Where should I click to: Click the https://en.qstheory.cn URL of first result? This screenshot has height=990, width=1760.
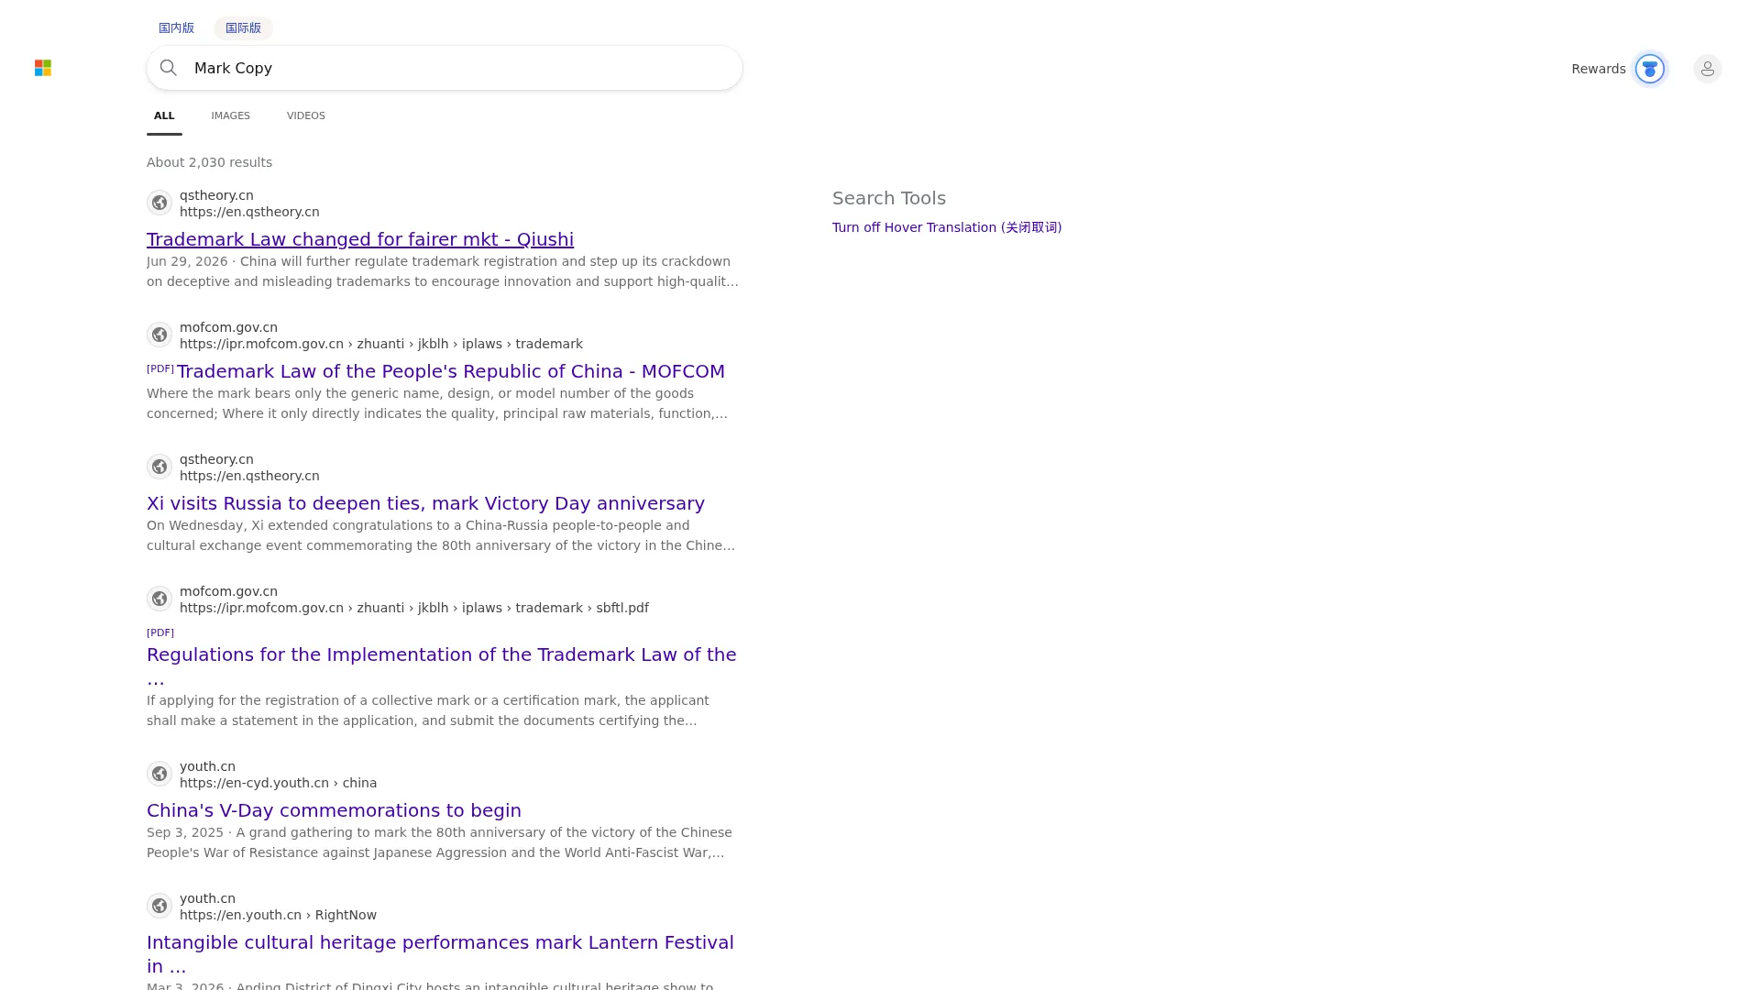[249, 212]
